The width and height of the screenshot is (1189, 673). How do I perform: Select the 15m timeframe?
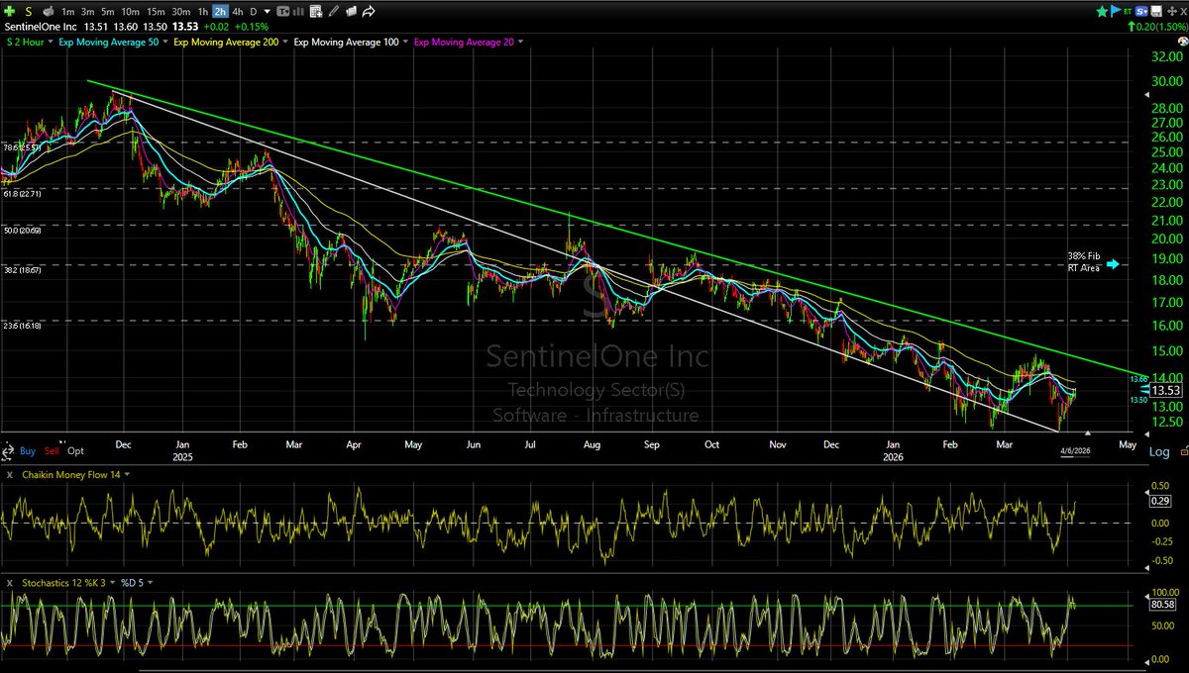click(x=156, y=12)
